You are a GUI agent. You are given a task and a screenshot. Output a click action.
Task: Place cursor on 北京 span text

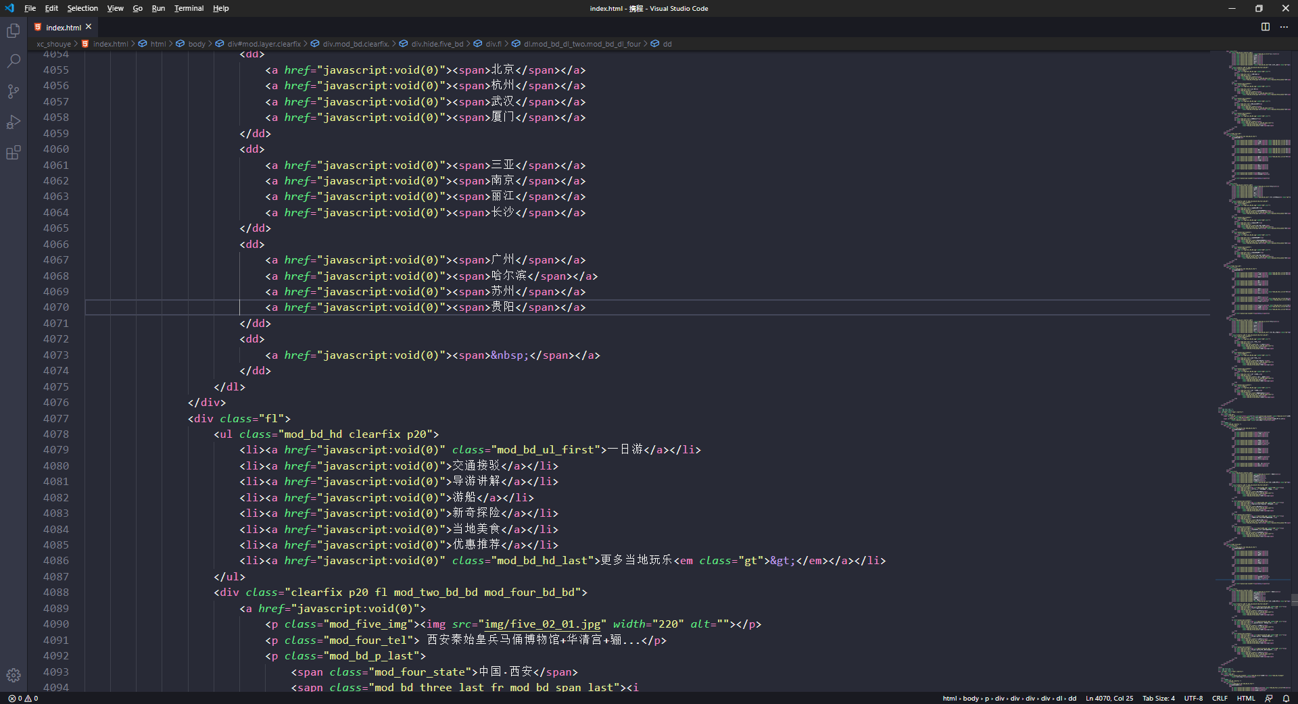502,70
